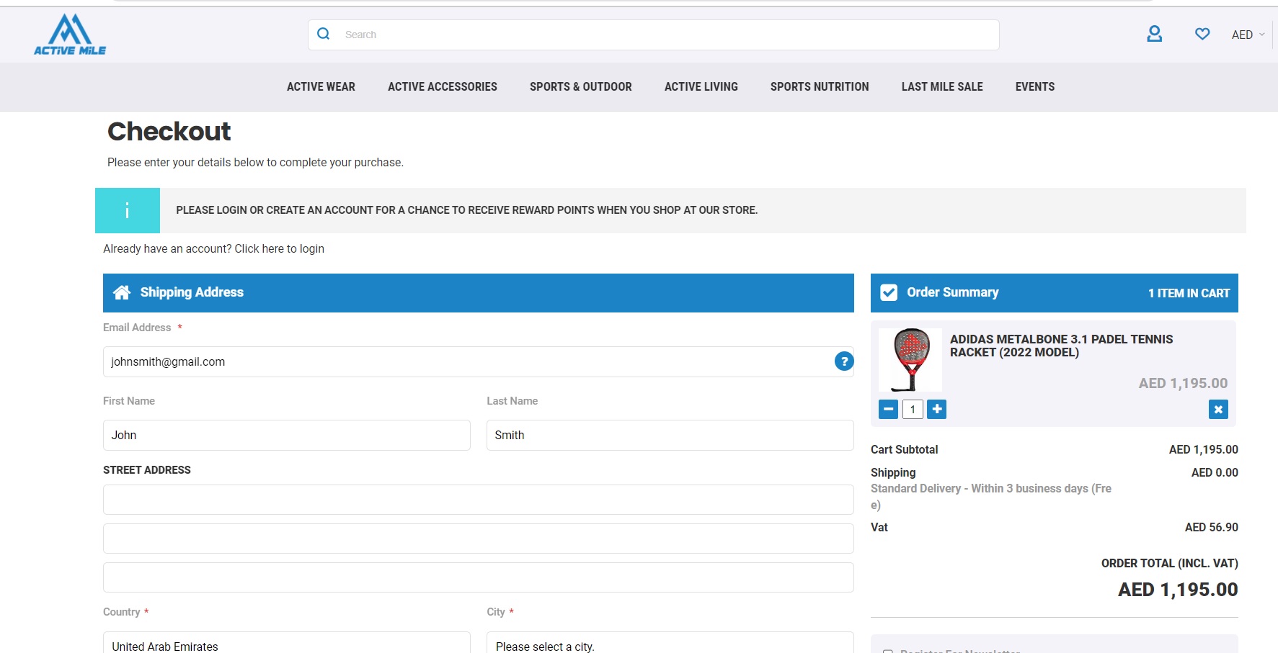Increase racket quantity with plus button
Screen dimensions: 1278x653
[x=936, y=410]
